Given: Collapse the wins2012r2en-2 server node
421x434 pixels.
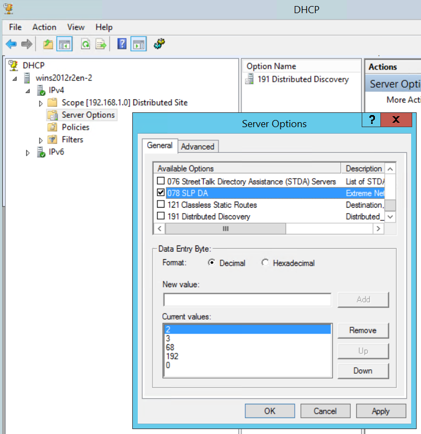Looking at the screenshot, I should [x=15, y=78].
